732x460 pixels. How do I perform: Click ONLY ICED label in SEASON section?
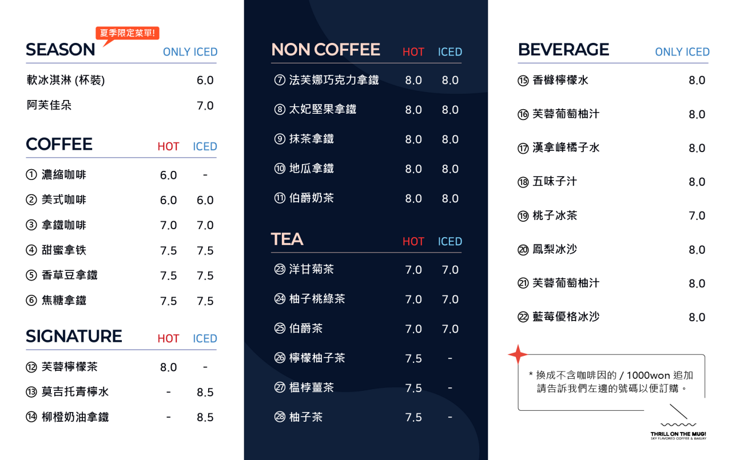190,52
